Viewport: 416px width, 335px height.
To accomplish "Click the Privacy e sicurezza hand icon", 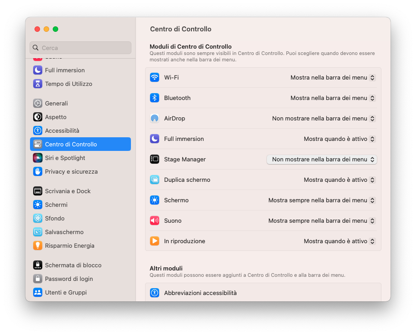I will point(38,172).
